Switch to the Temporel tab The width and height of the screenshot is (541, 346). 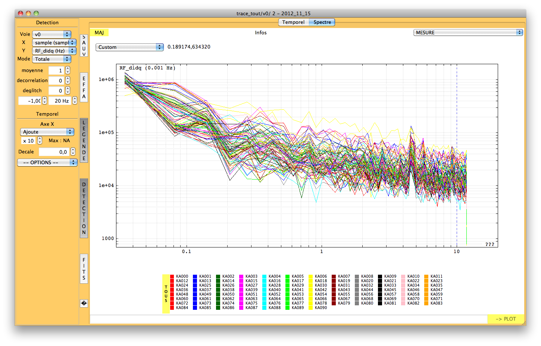(293, 22)
